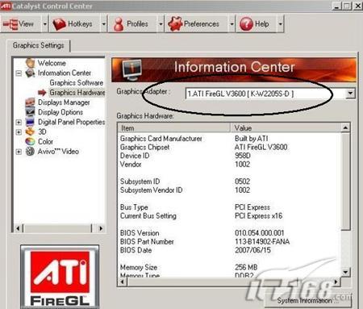
Task: Click the Information Center tree icon
Action: click(30, 73)
